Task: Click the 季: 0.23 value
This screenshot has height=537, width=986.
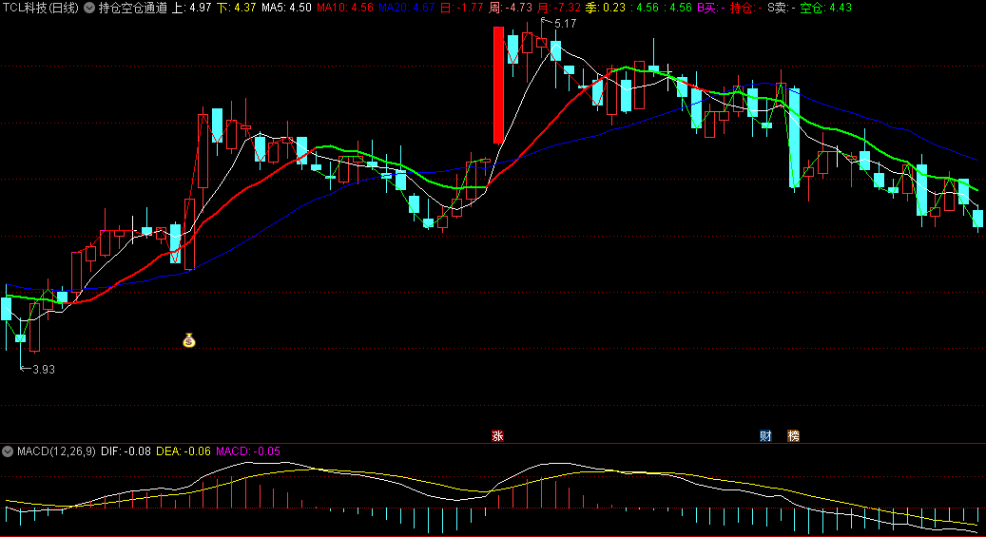Action: [605, 8]
